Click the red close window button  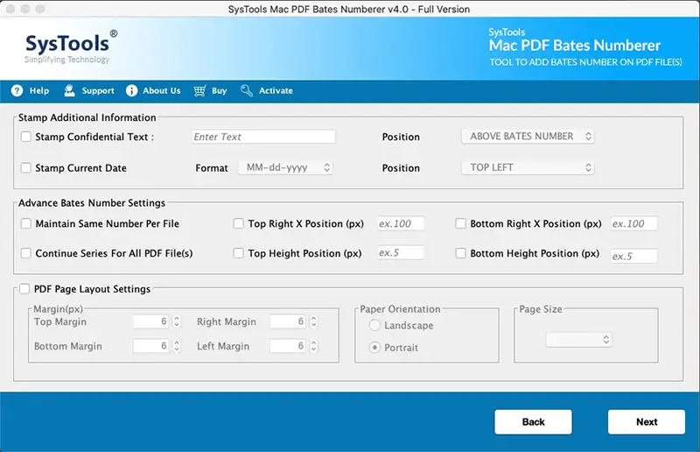click(x=10, y=9)
